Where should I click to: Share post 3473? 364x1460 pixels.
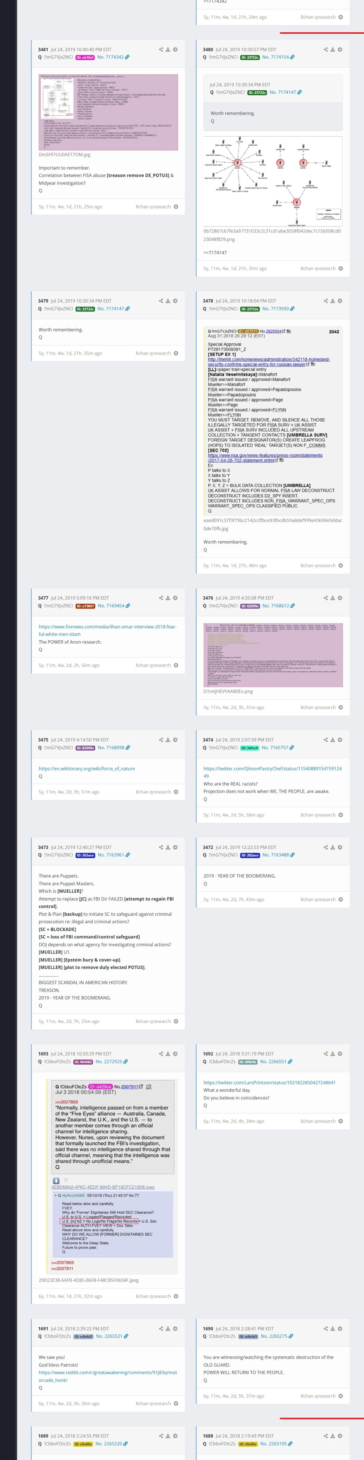(161, 847)
